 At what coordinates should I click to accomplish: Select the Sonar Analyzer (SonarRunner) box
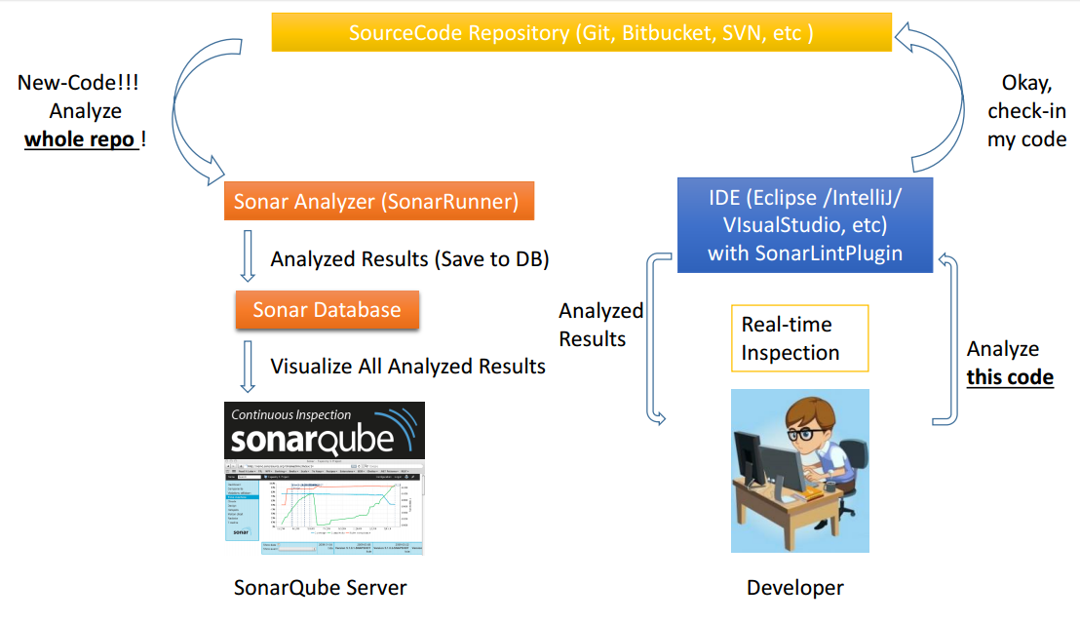pos(379,201)
